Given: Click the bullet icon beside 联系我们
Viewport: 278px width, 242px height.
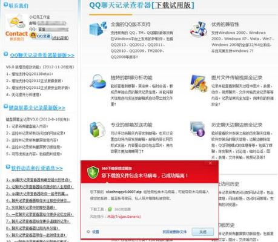Looking at the screenshot, I should pos(5,4).
